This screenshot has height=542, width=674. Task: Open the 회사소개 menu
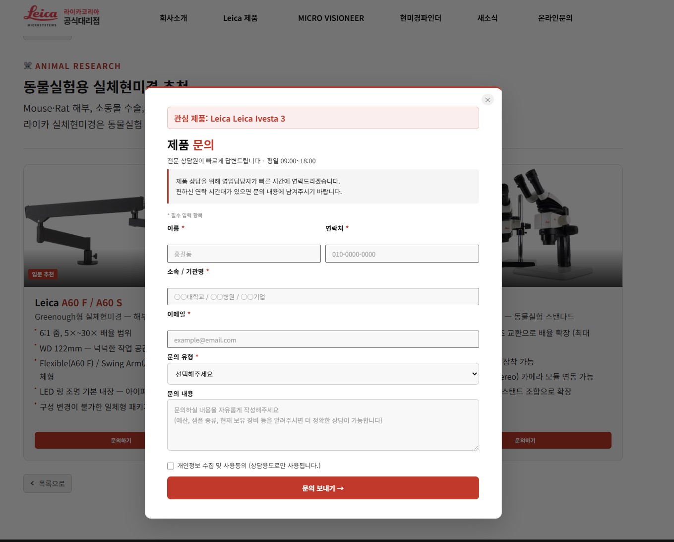[174, 18]
